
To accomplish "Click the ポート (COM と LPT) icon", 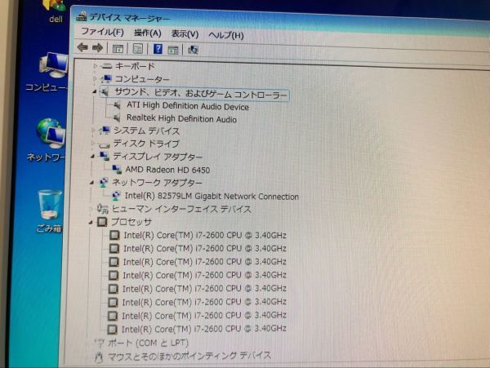I will tap(100, 344).
